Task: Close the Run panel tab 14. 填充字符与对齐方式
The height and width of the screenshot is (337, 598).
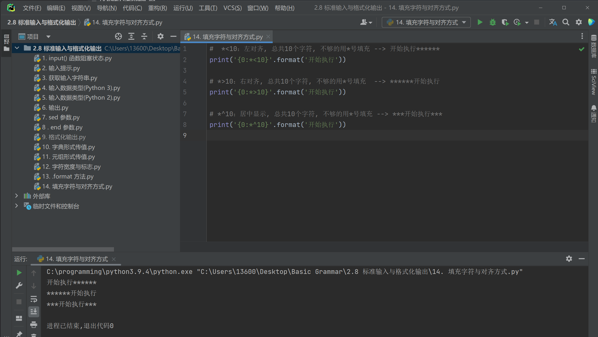Action: [114, 259]
